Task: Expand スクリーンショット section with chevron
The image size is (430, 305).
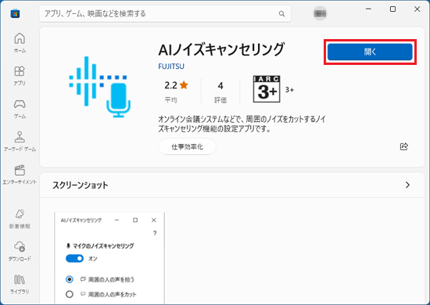Action: pos(407,185)
